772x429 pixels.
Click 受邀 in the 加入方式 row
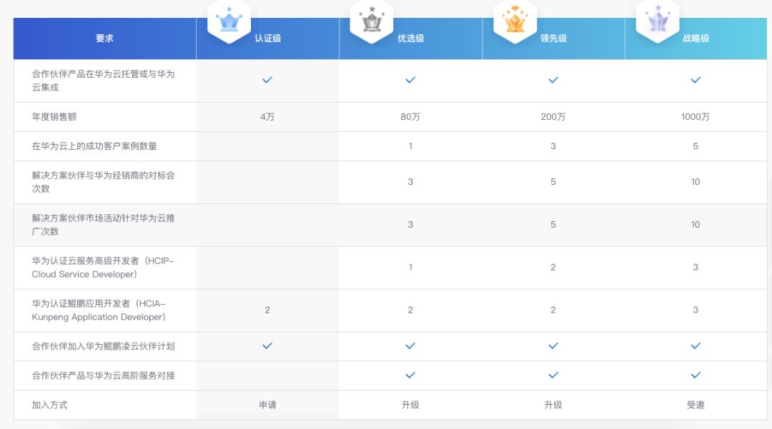[x=696, y=405]
